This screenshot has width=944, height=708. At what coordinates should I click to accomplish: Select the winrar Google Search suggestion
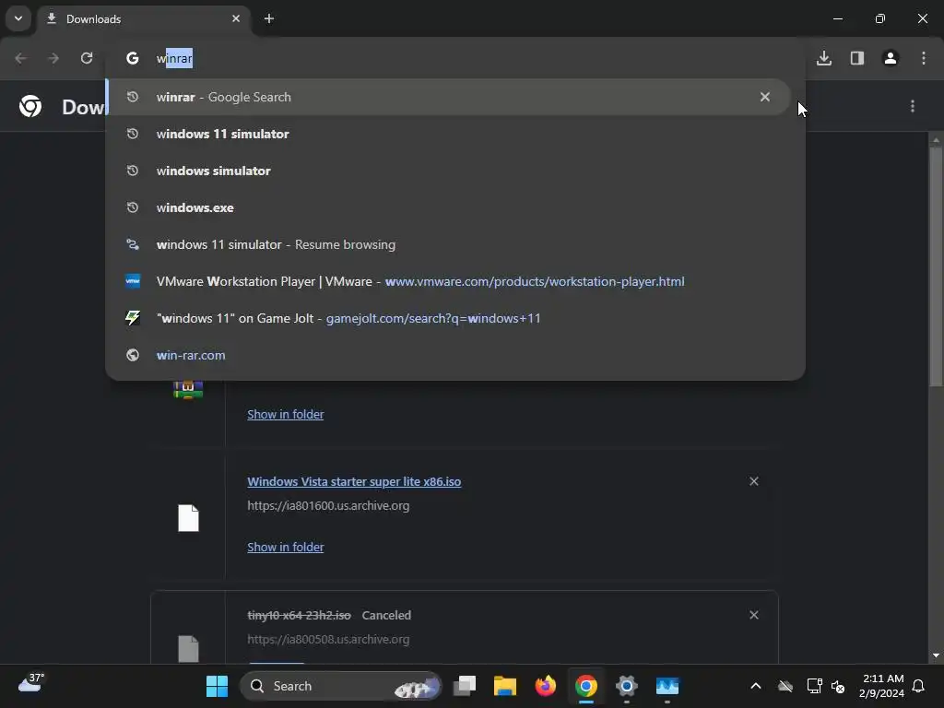(x=449, y=97)
